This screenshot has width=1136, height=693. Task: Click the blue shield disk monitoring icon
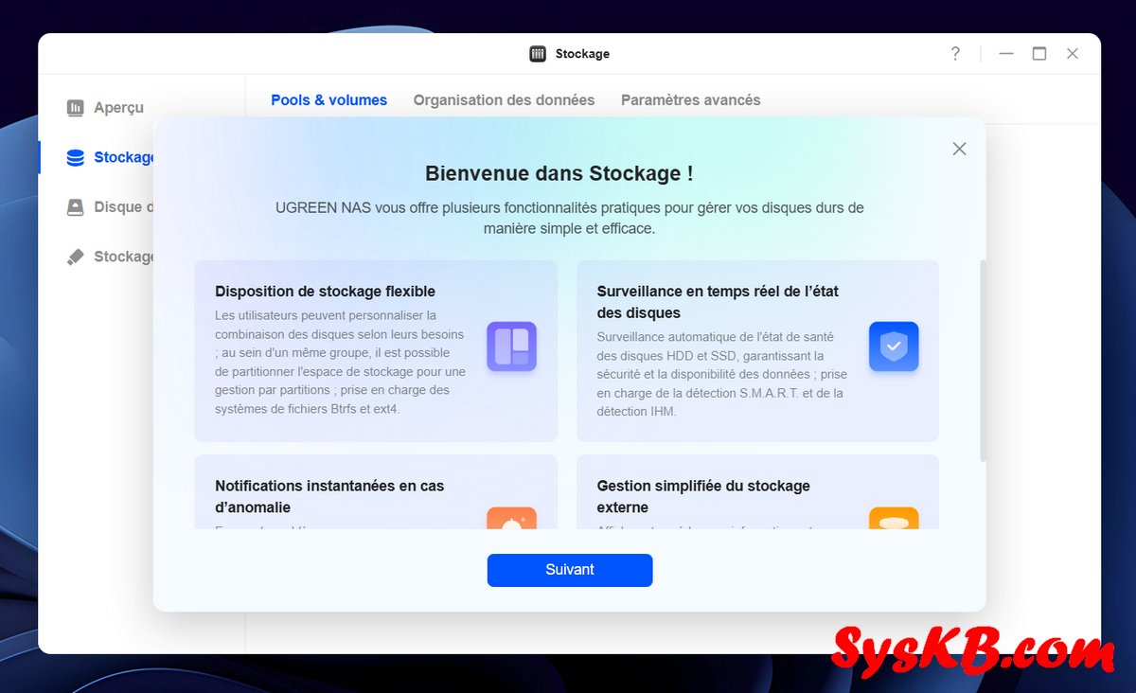coord(894,346)
